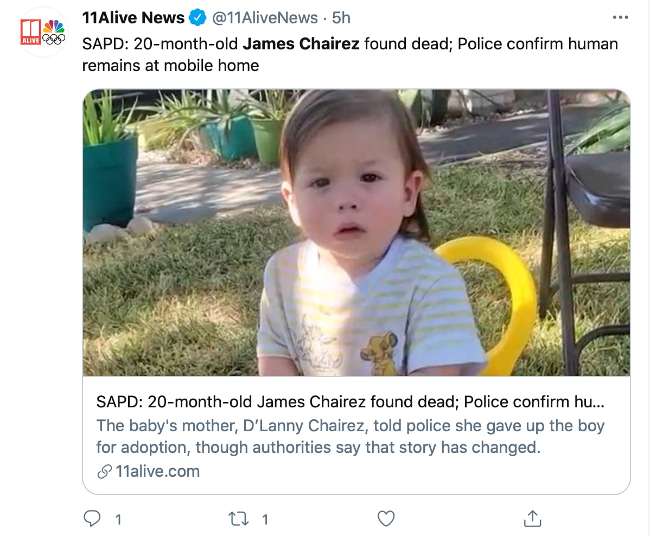Screen dimensions: 650x537
Task: Open the tweet's more options menu
Action: (620, 18)
